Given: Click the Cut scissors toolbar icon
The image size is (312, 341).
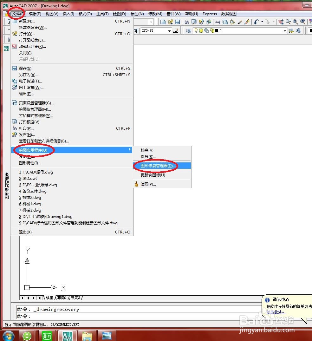Looking at the screenshot, I should click(218, 22).
